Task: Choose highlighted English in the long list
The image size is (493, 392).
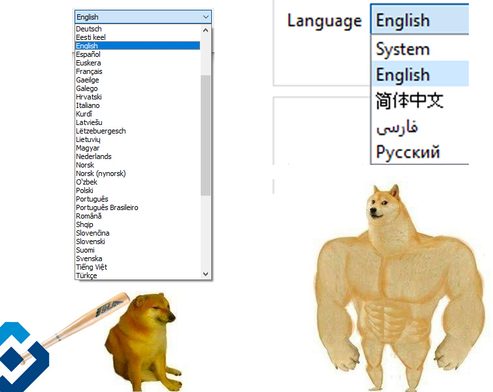Action: pyautogui.click(x=138, y=46)
